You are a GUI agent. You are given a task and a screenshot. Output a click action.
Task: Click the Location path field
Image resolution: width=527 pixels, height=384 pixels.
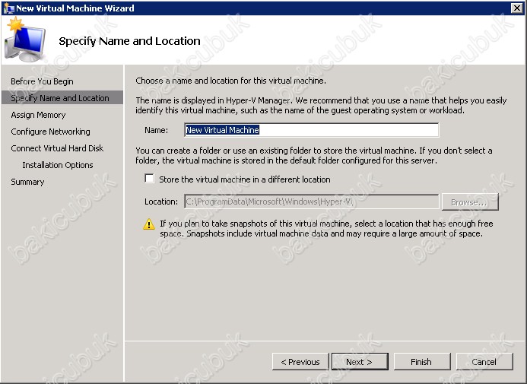(x=312, y=202)
